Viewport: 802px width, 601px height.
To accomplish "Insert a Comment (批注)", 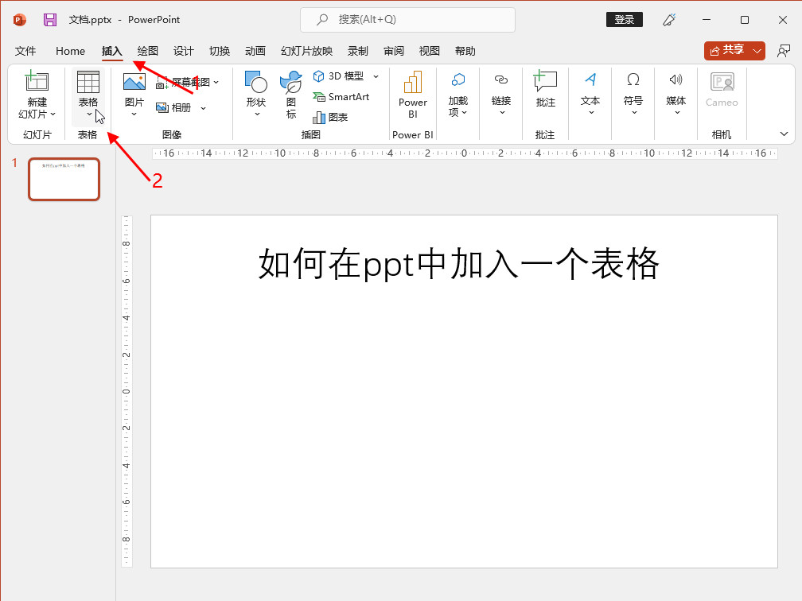I will click(545, 82).
